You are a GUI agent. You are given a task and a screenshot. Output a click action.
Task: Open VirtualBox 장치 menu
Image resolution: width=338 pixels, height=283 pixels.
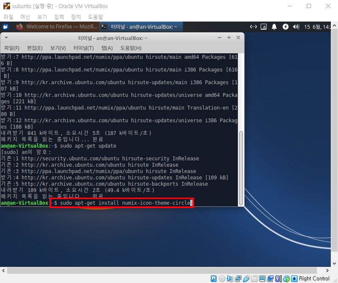point(76,17)
